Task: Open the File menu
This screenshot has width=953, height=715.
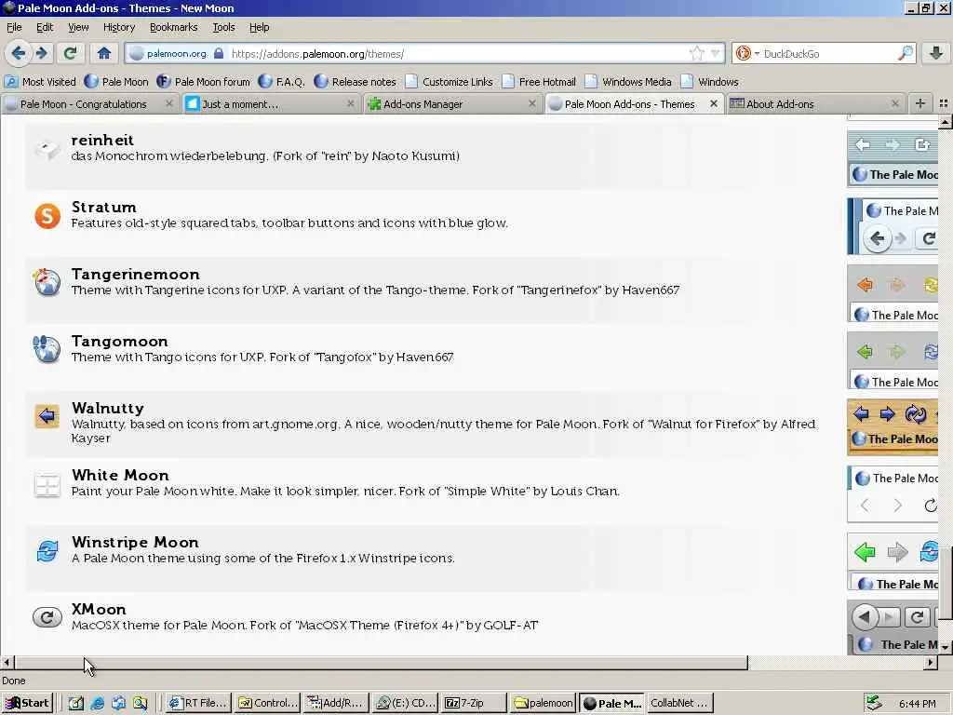Action: (14, 27)
